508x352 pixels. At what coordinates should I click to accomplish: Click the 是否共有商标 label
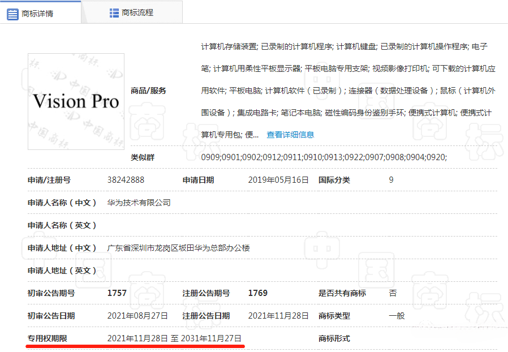[342, 293]
